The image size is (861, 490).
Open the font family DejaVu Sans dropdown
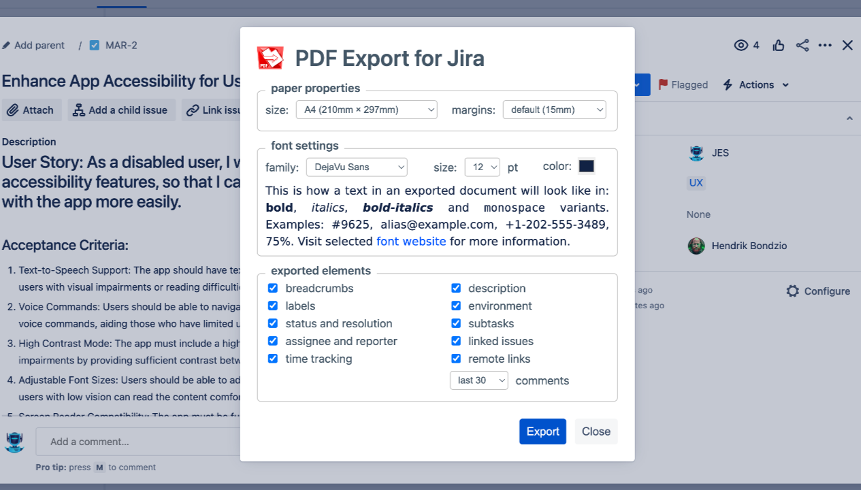click(x=357, y=167)
